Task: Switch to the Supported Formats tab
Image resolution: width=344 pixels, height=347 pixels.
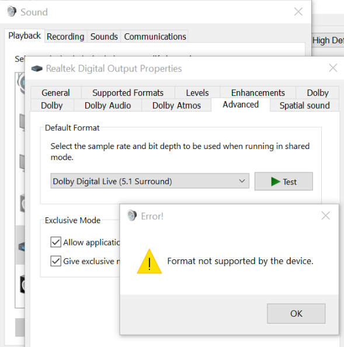Action: coord(128,93)
